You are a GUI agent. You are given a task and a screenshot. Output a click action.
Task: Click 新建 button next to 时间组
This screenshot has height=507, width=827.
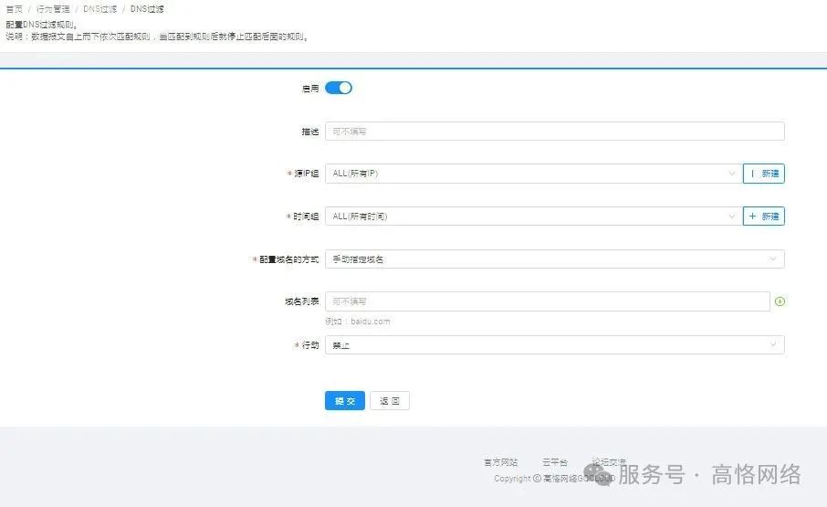tap(764, 217)
